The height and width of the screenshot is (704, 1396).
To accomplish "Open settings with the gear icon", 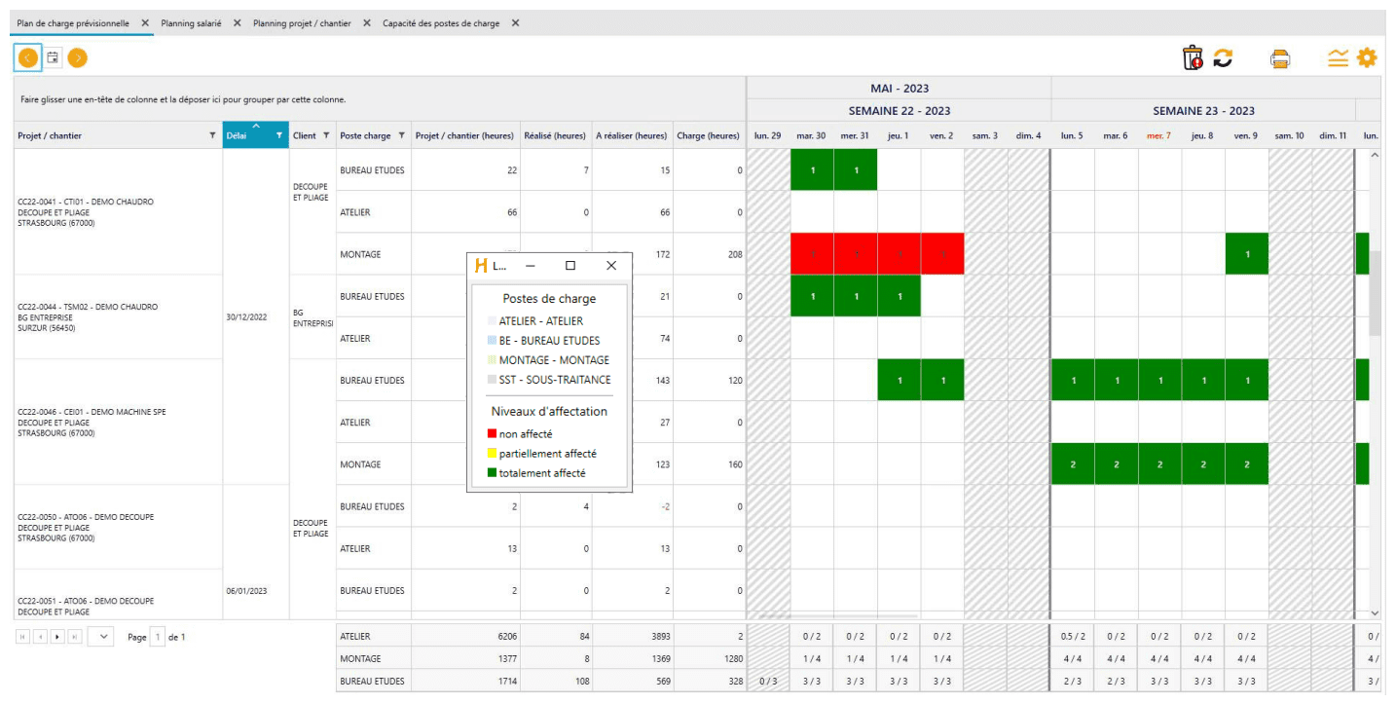I will pos(1367,57).
